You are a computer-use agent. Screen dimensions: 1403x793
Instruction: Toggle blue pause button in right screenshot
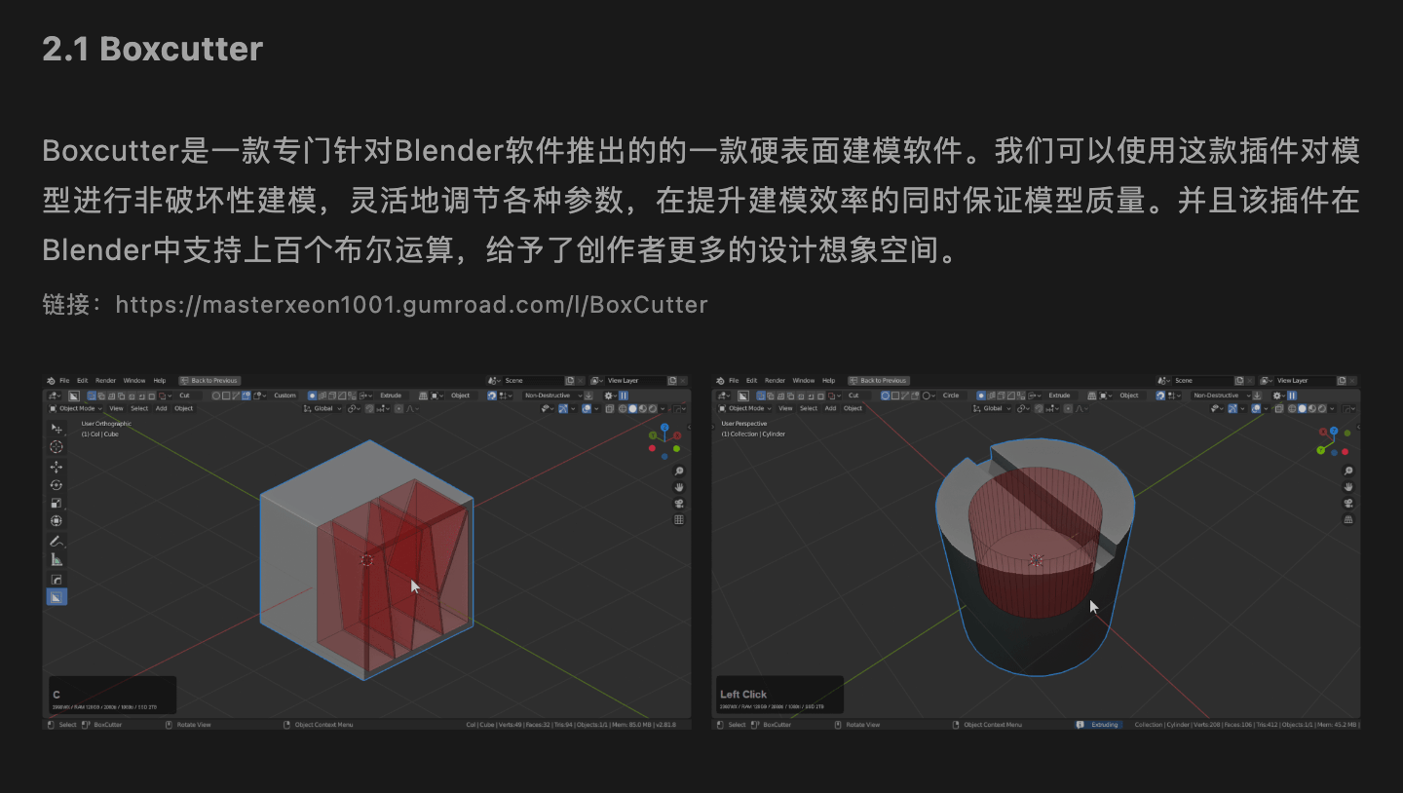click(1292, 396)
